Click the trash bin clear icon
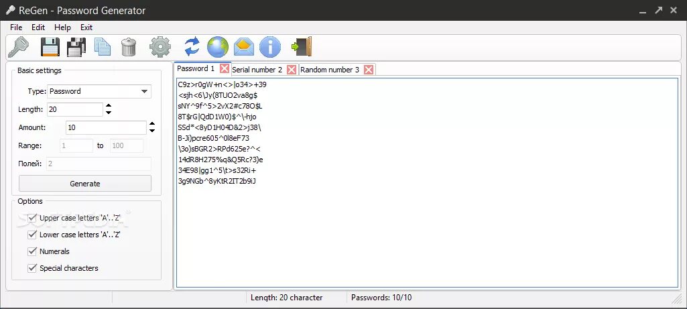 [129, 47]
